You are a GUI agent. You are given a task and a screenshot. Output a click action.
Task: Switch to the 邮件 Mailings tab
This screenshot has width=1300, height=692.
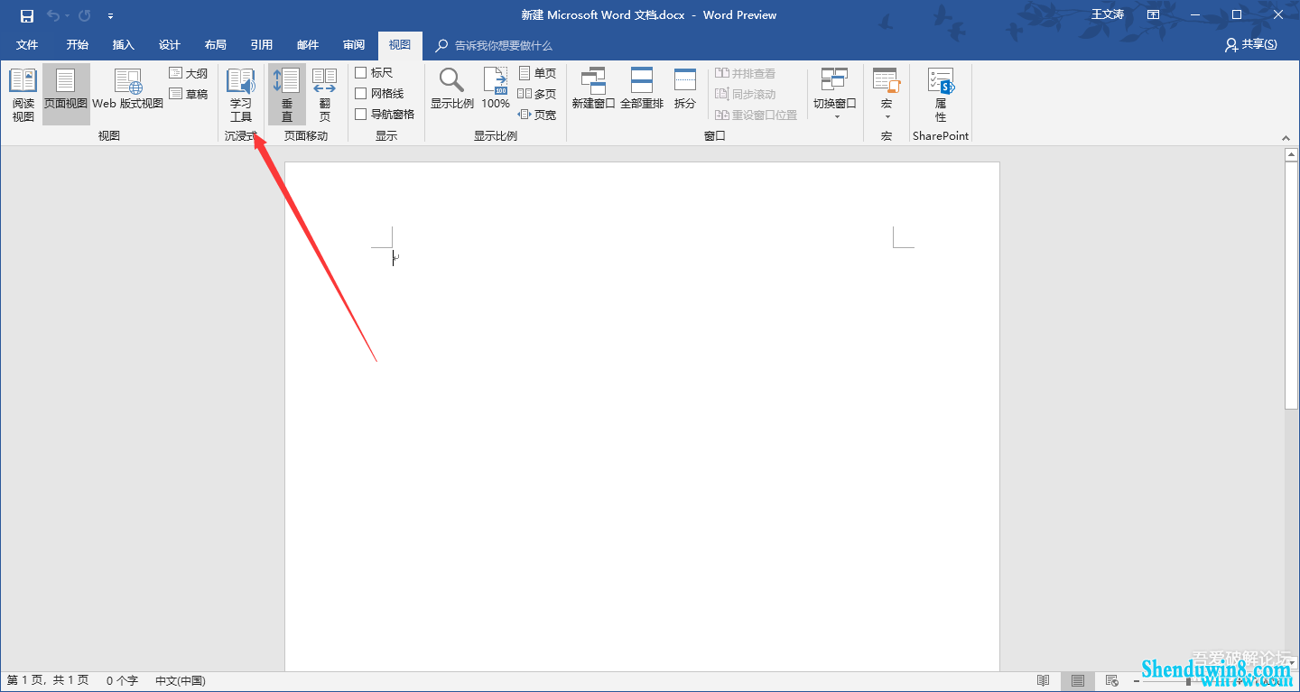(x=308, y=45)
